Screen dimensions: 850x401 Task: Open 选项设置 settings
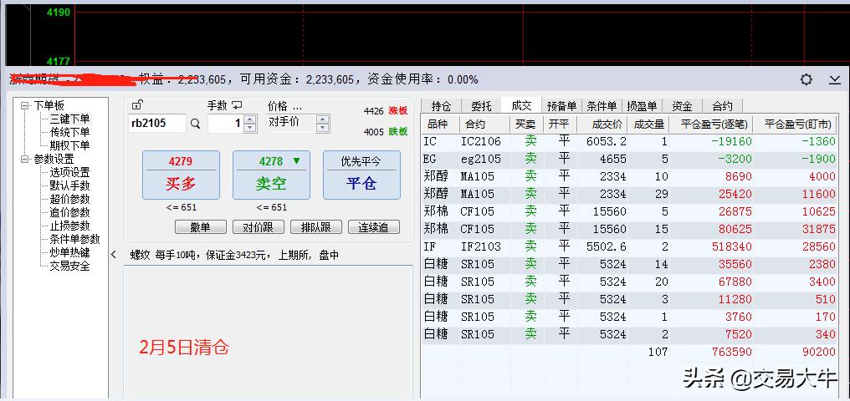coord(70,173)
